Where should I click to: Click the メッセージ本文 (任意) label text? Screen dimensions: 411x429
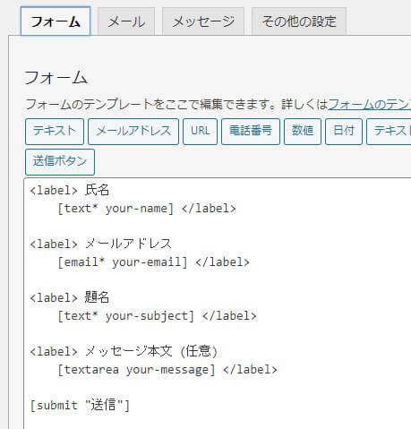[x=151, y=351]
